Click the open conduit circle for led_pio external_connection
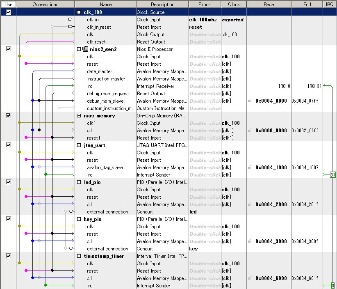The height and width of the screenshot is (289, 337). pyautogui.click(x=70, y=211)
